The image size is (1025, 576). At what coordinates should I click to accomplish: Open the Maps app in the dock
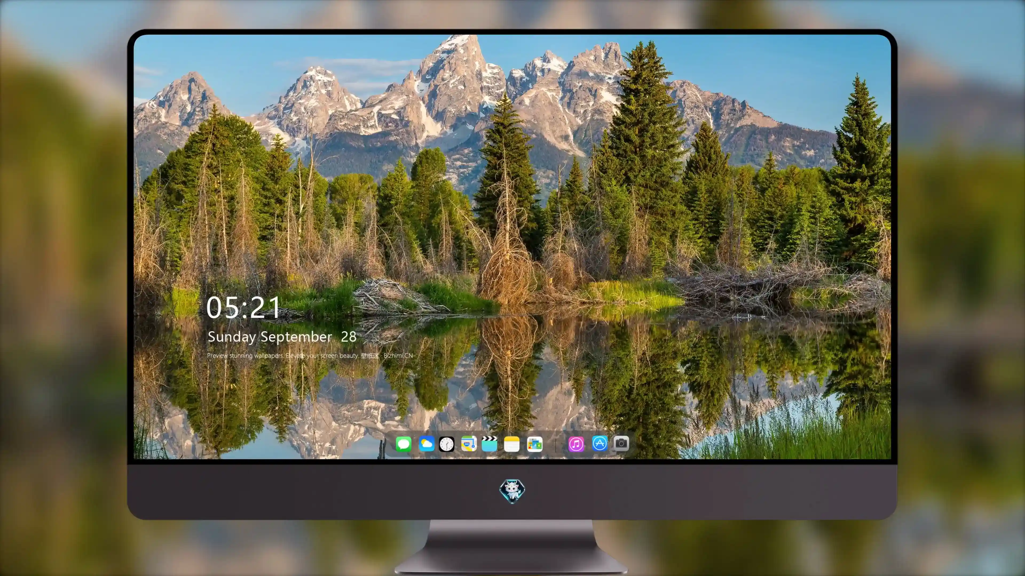[x=469, y=444]
